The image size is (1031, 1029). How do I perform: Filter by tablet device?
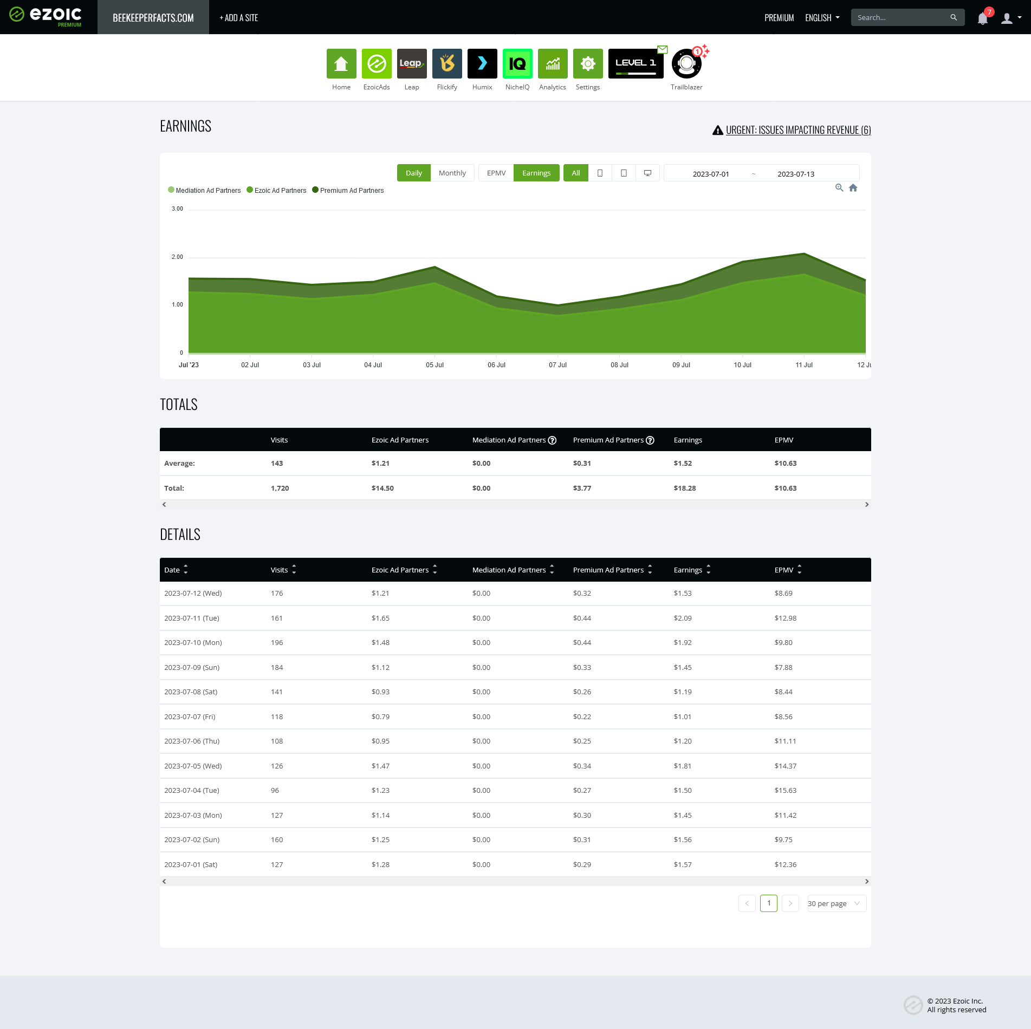(x=624, y=173)
